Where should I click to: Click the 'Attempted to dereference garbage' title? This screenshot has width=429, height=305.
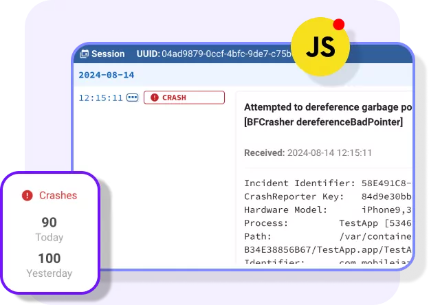[328, 107]
